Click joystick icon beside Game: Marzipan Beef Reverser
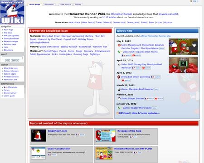The height and width of the screenshot is (163, 204). click(119, 89)
